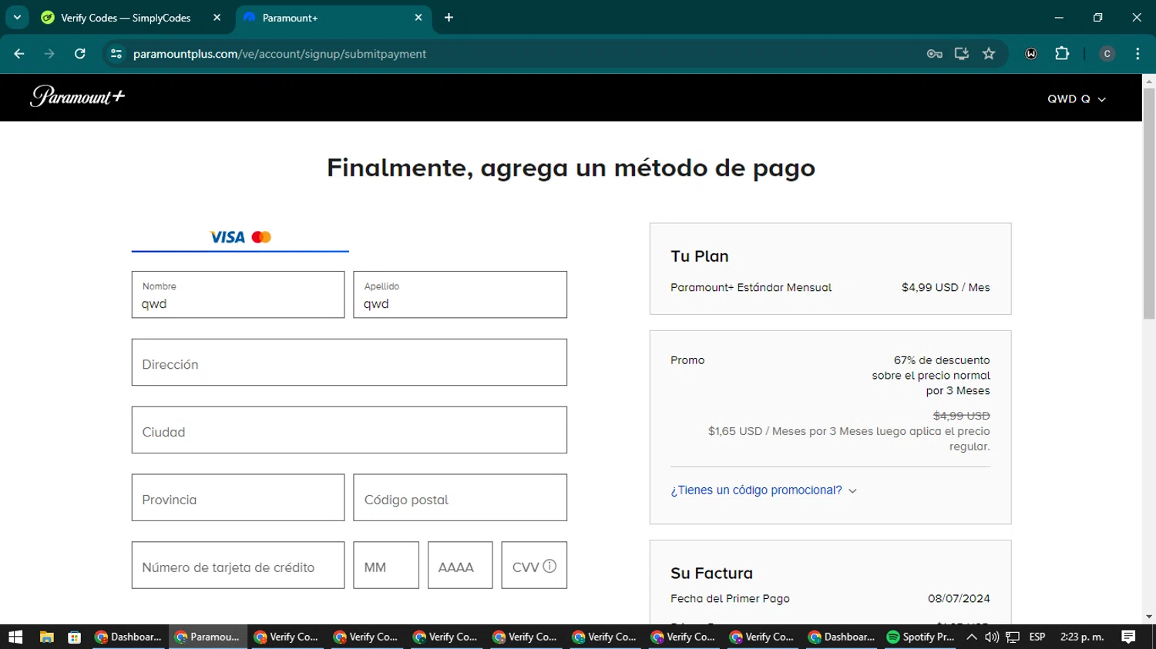Click the Provincia field
Screen dimensions: 1156x649
click(x=238, y=498)
